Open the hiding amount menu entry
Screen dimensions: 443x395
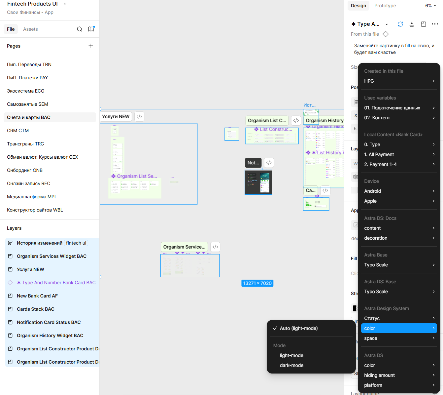(x=399, y=375)
